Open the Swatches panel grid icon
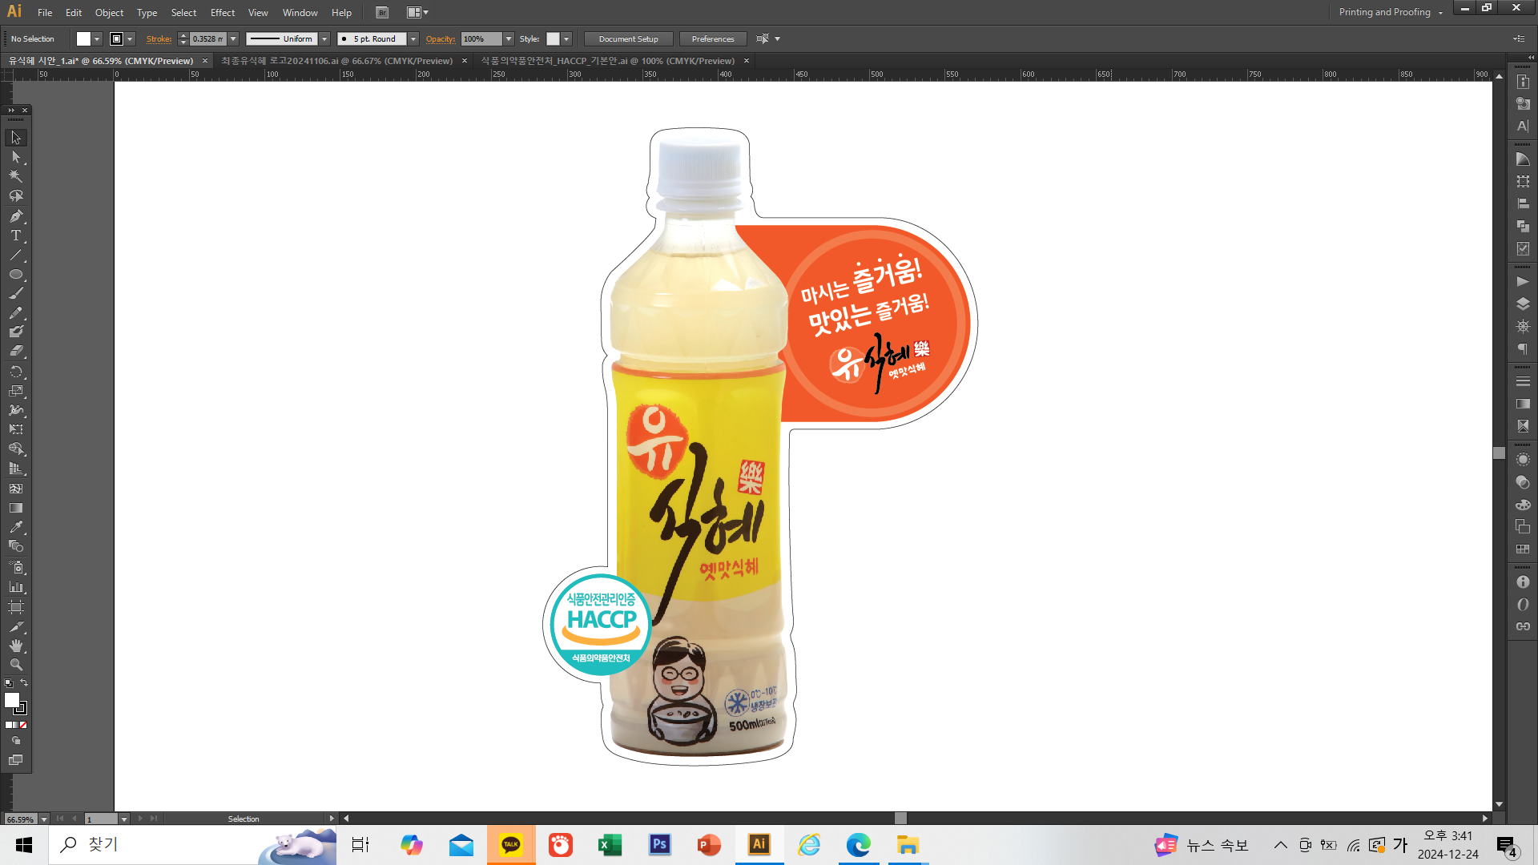Viewport: 1538px width, 865px height. tap(1523, 549)
